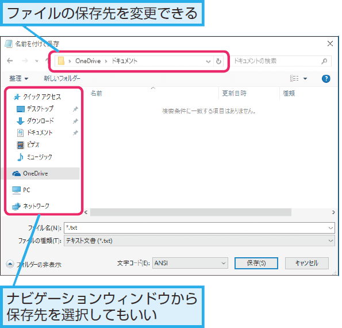
Task: Click the 保存(S) button
Action: pos(256,263)
